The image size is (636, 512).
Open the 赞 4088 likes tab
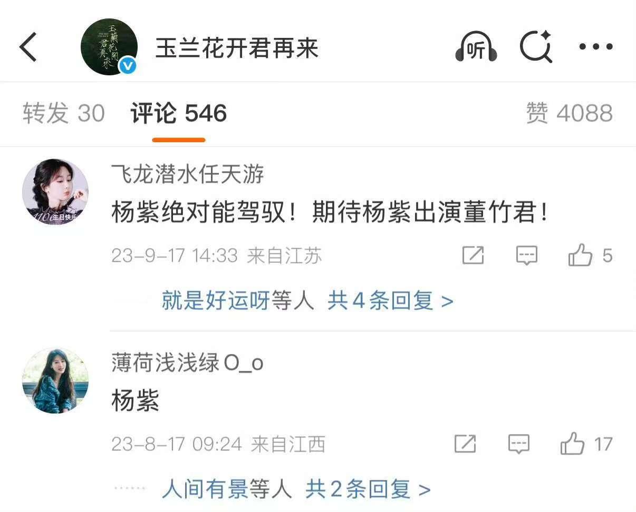(x=570, y=113)
